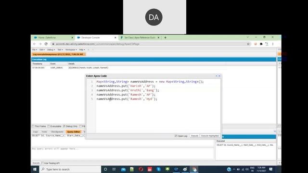This screenshot has height=173, width=308.
Task: Open the Windows notification center
Action: (x=271, y=169)
